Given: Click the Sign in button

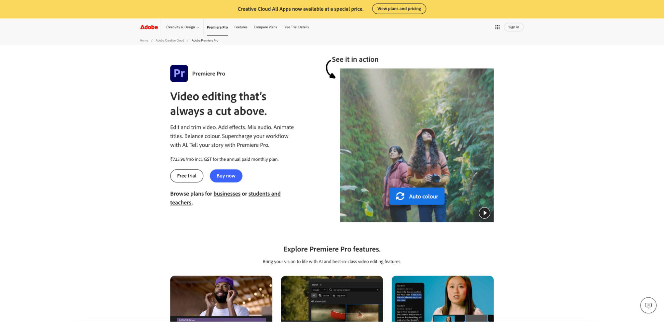Looking at the screenshot, I should (x=514, y=27).
